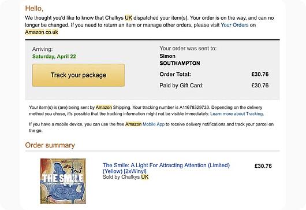Click the Sold by Chalkys UK line

pos(125,177)
